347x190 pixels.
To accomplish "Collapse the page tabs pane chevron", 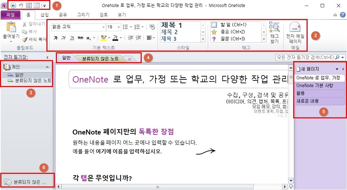I will pos(343,69).
